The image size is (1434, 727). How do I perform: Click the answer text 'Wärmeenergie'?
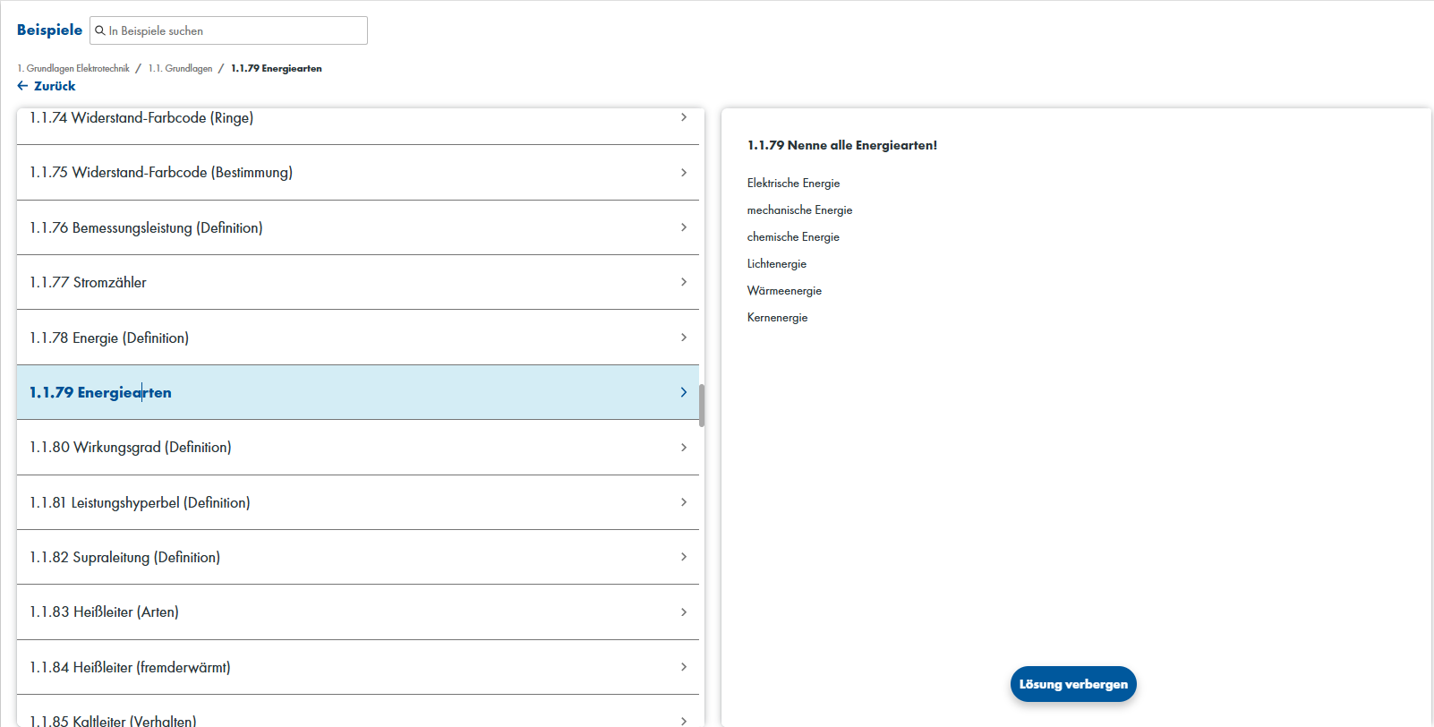click(x=785, y=290)
